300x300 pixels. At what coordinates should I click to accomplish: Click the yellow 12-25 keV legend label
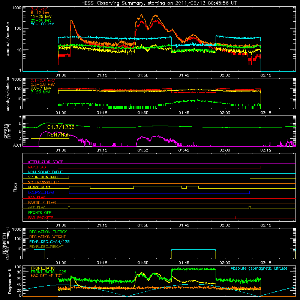41,16
